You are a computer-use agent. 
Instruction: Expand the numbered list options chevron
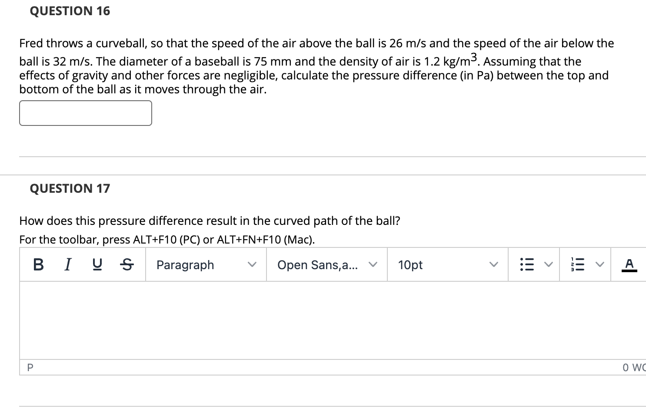[x=600, y=264]
